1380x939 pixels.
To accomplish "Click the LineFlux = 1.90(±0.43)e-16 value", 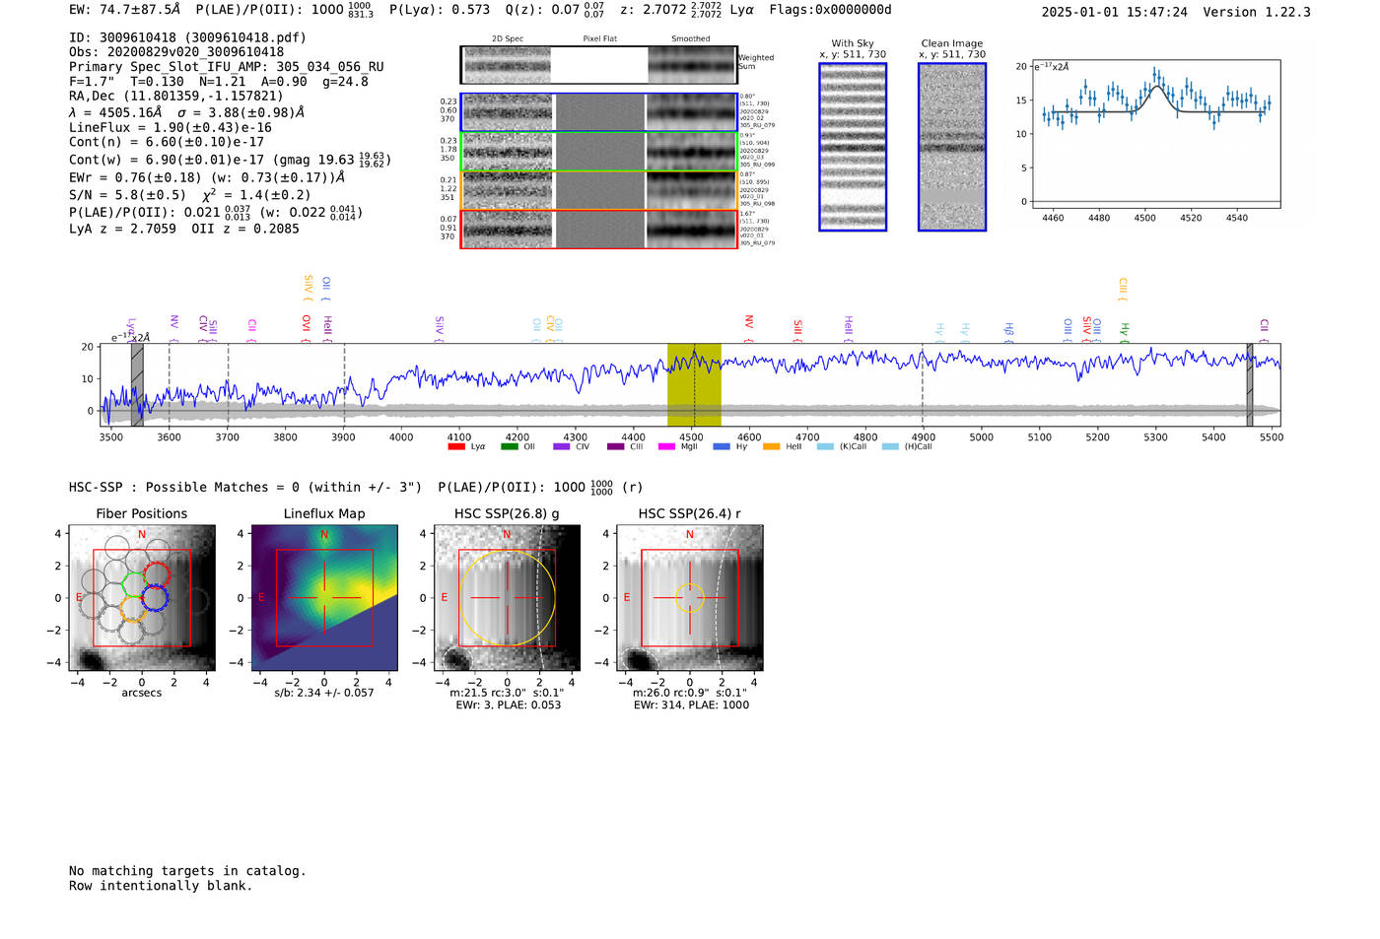I will pyautogui.click(x=171, y=128).
